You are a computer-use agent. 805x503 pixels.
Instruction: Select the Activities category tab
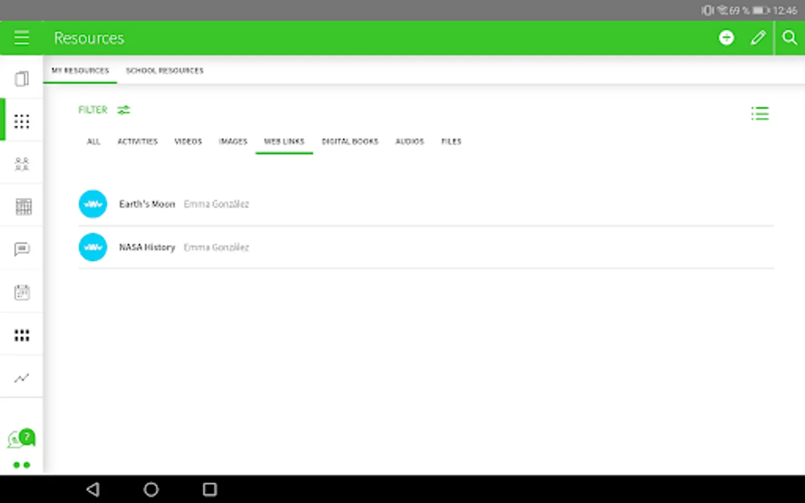pos(138,141)
